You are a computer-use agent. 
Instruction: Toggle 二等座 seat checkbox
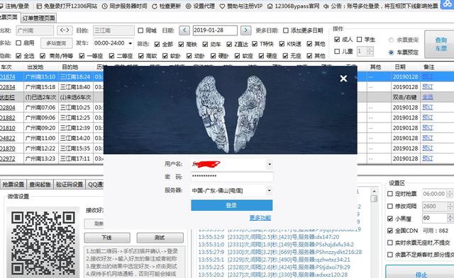click(x=112, y=56)
